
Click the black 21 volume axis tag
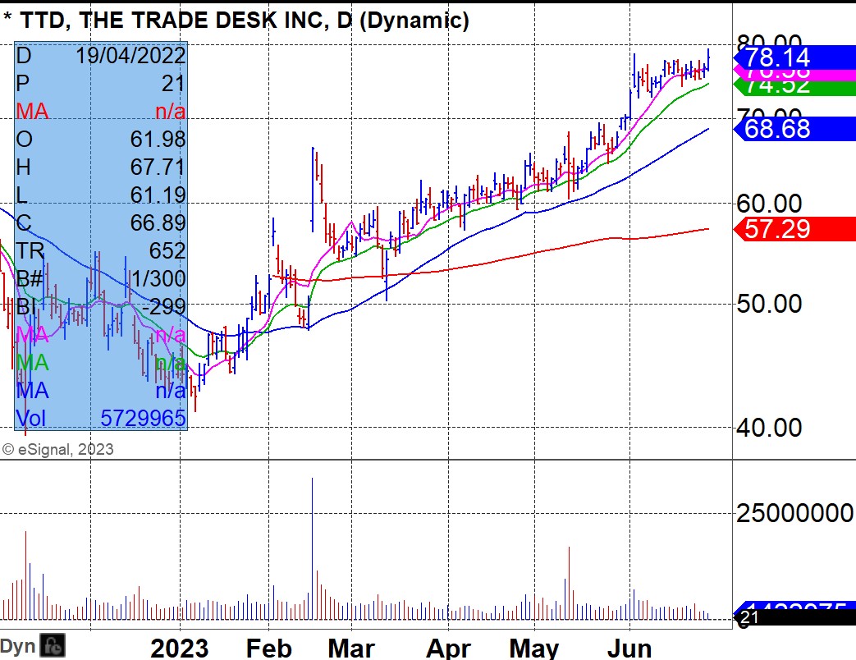pos(794,617)
